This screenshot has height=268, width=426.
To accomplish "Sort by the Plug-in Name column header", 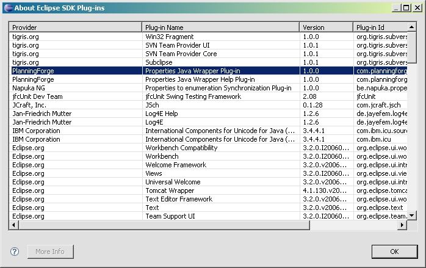I will [x=220, y=27].
